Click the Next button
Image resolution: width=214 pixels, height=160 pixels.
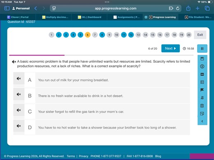[x=170, y=48]
